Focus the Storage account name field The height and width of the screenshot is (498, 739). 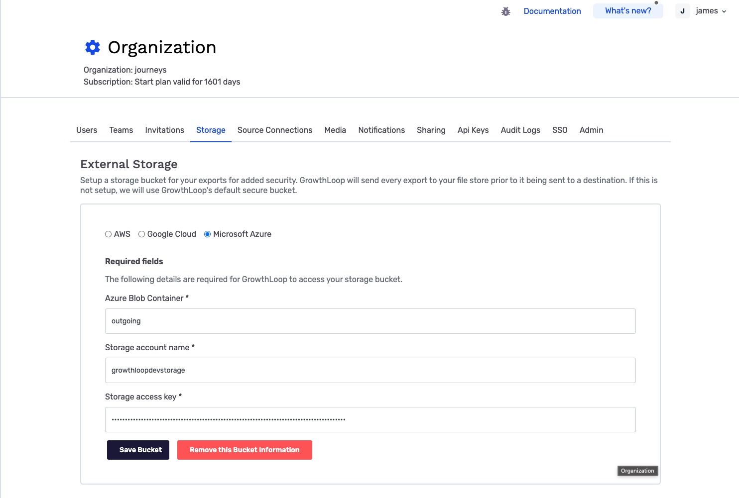click(x=370, y=370)
